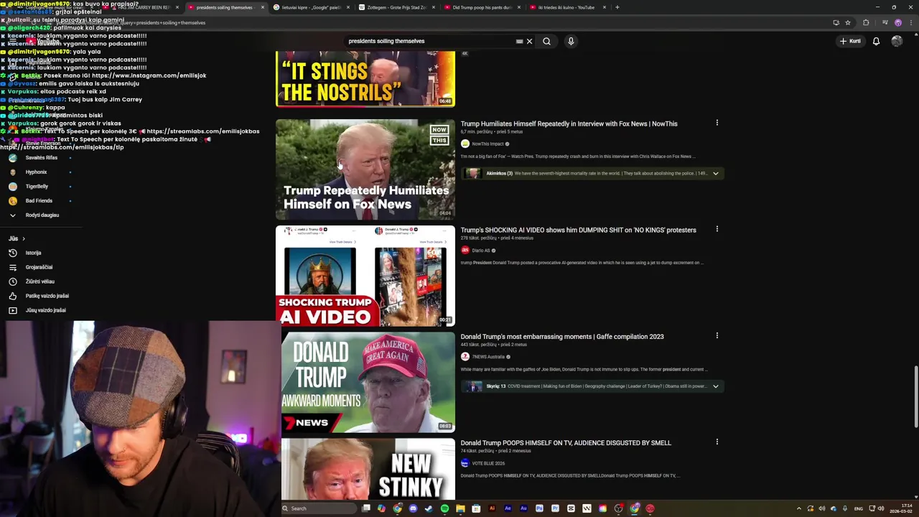919x517 pixels.
Task: Click the NowThis Impact channel avatar
Action: [465, 144]
